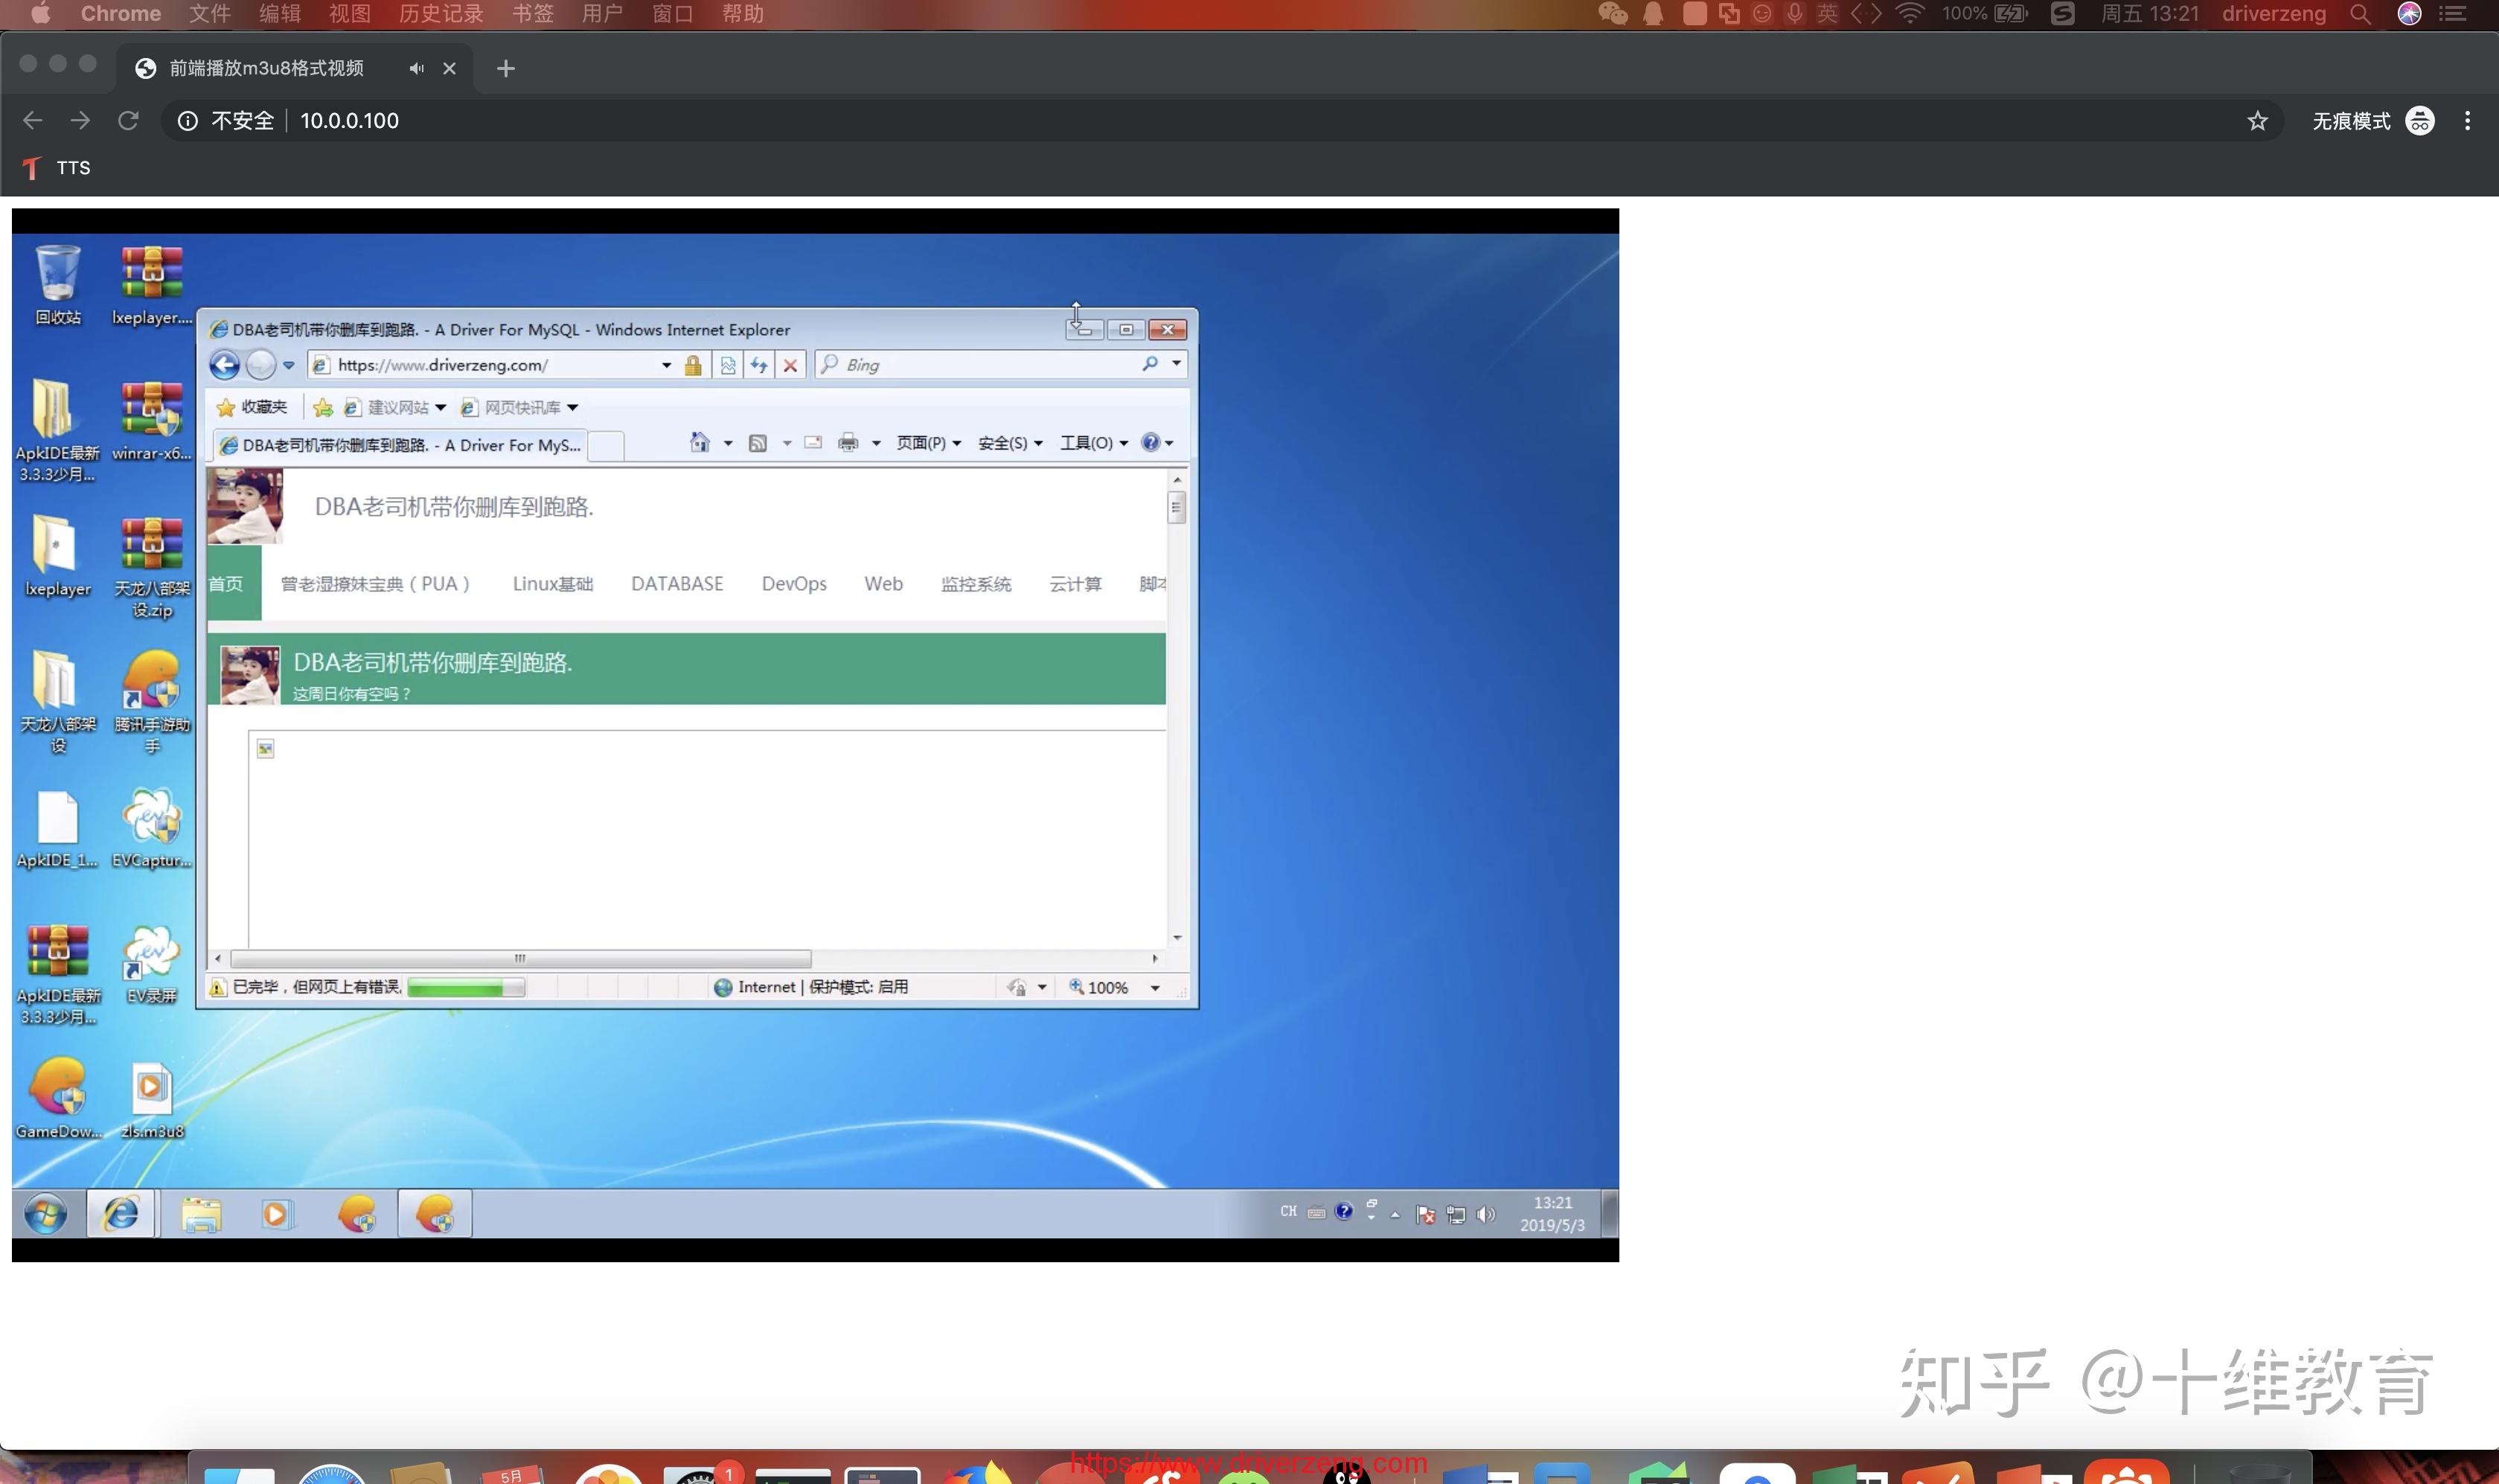Screen dimensions: 2499x1484
Task: Open a new Chrome tab
Action: (x=505, y=68)
